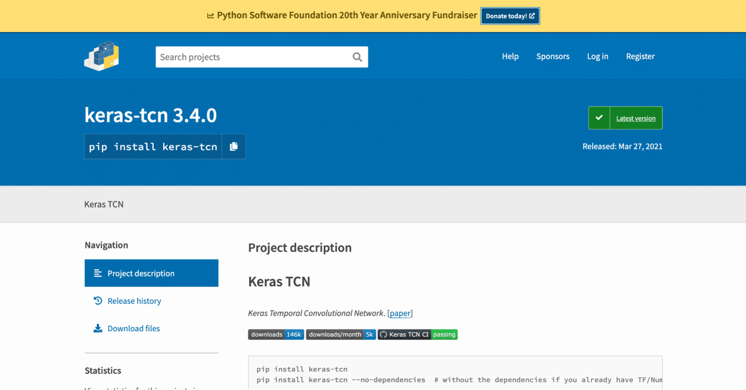This screenshot has height=390, width=746.
Task: Click the chart icon beside the fundraiser text
Action: tap(210, 15)
